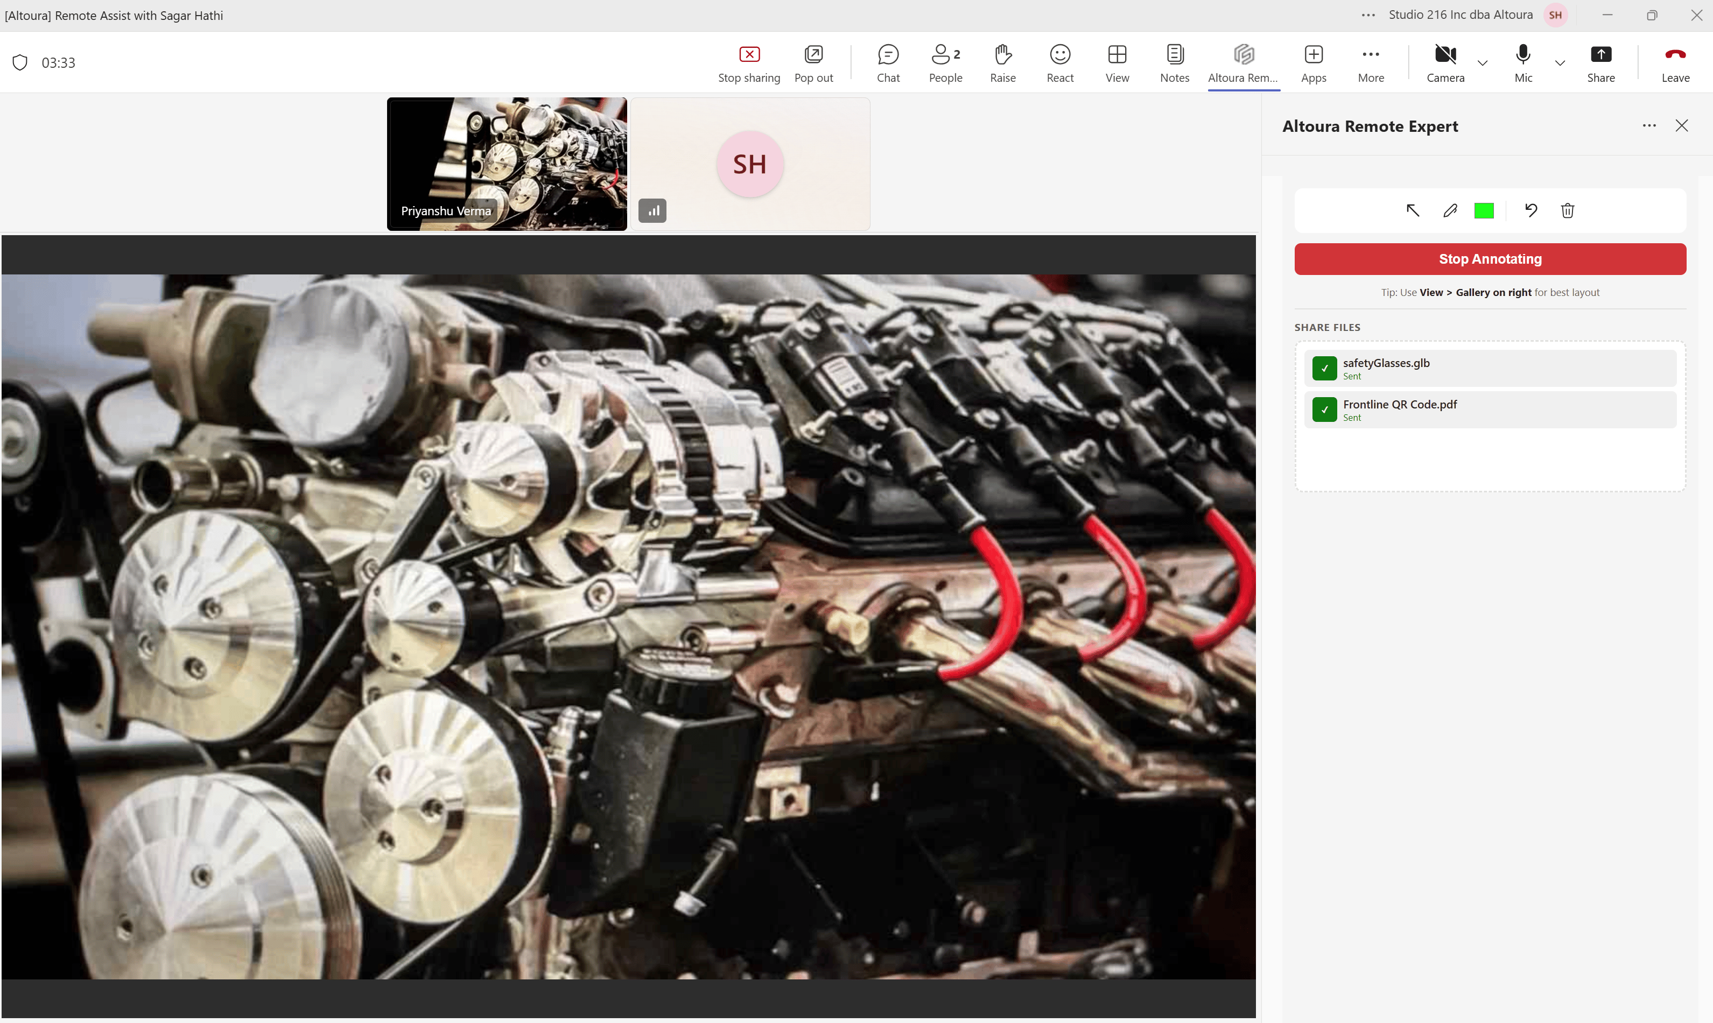Open the SH profile avatar in title bar
Screen dimensions: 1713x1023
[1555, 15]
